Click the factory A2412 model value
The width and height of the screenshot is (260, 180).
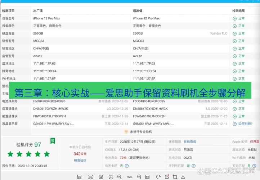tap(38, 56)
